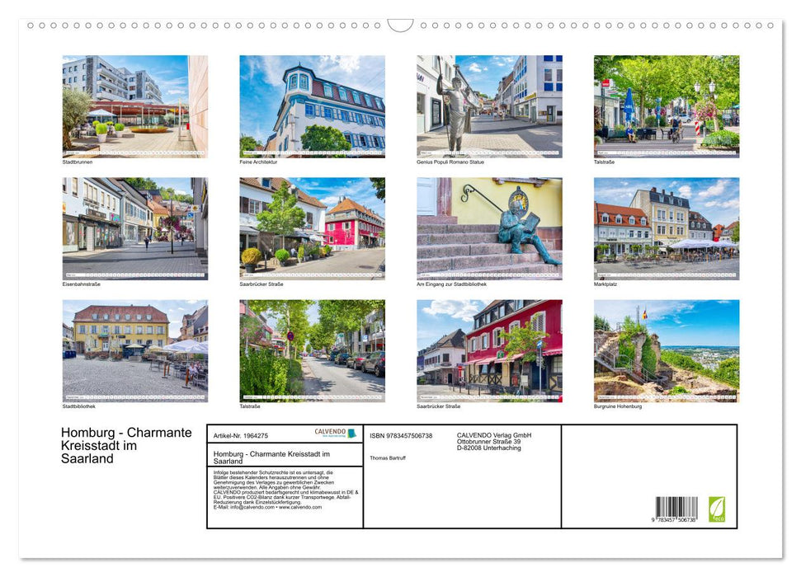
Task: Click the barcode beside the leaf icon
Action: pyautogui.click(x=676, y=508)
